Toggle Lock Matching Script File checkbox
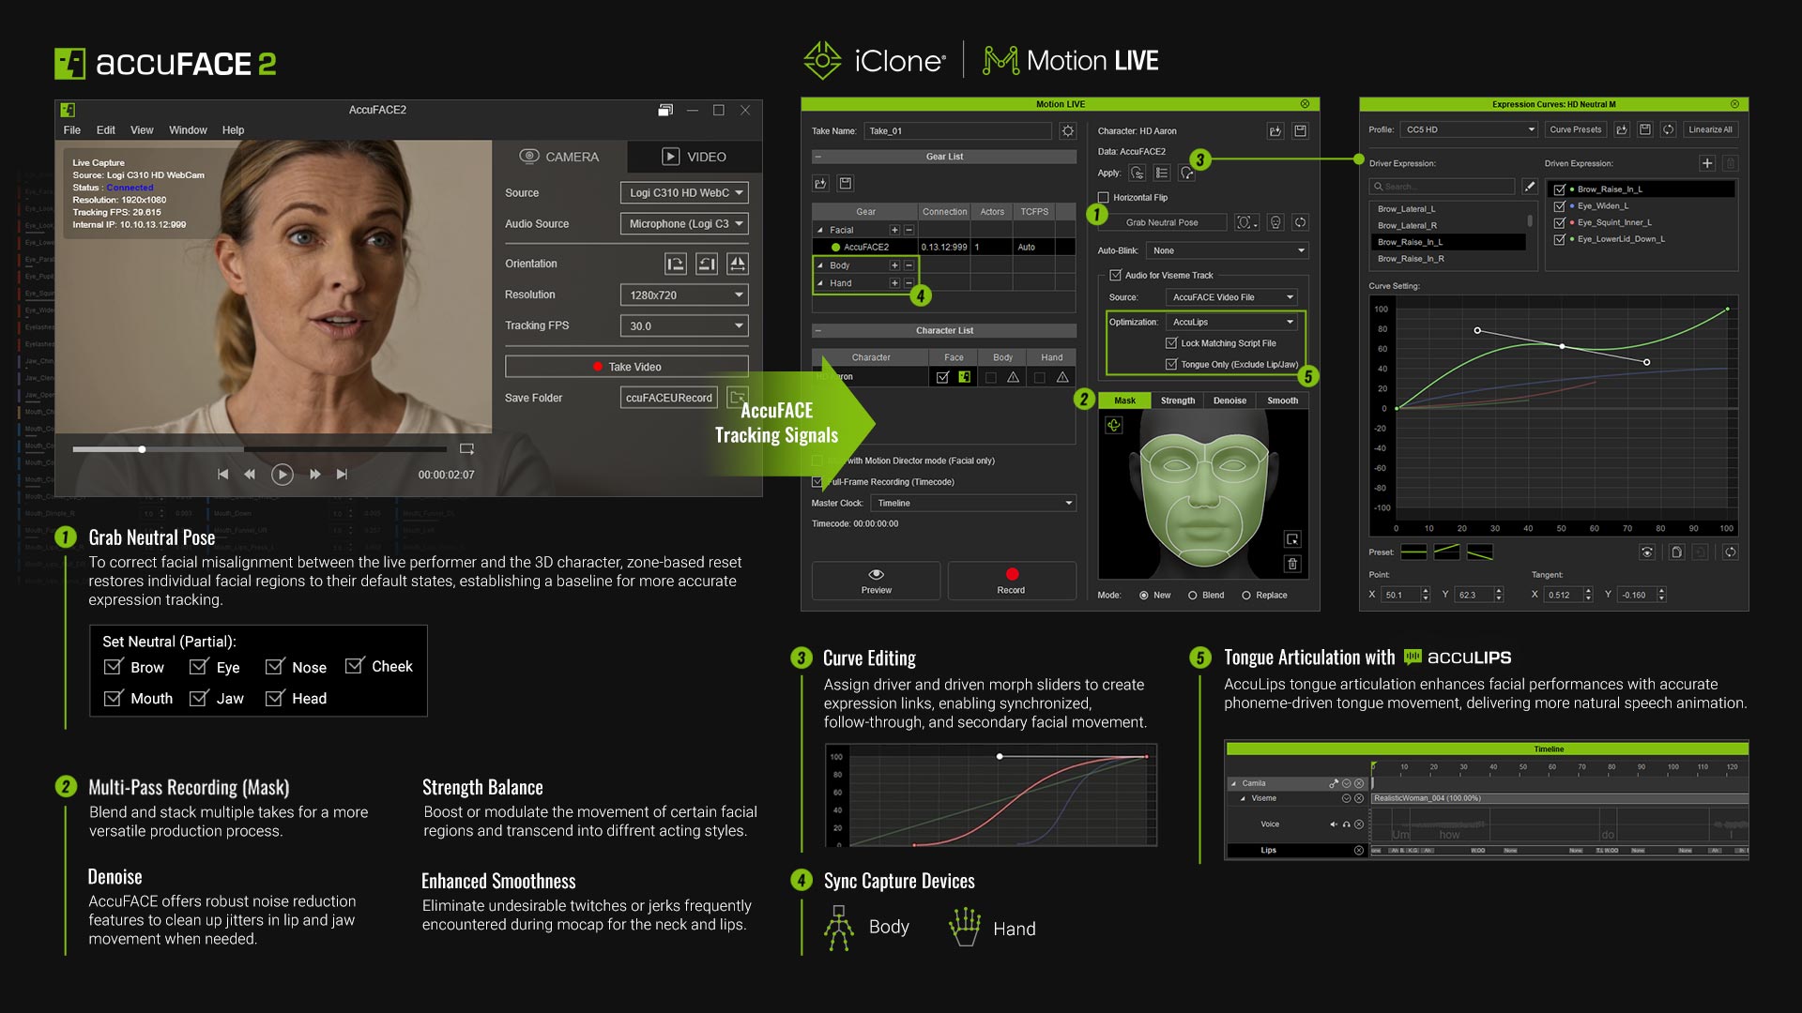The height and width of the screenshot is (1013, 1802). (1171, 343)
